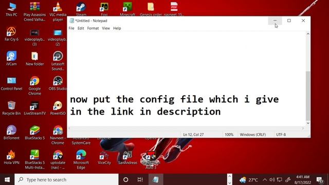329x185 pixels.
Task: Click the vertical scrollbar down arrow
Action: pos(308,123)
